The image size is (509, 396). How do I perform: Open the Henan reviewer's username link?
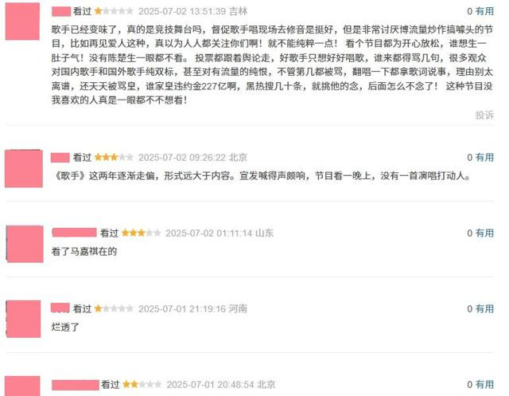[60, 308]
